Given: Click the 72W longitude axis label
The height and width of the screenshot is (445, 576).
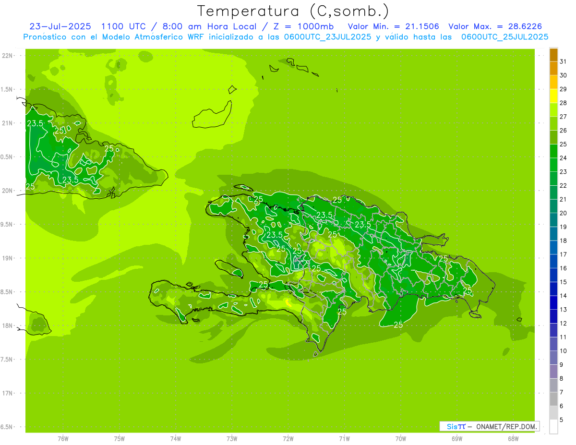Looking at the screenshot, I should (288, 438).
